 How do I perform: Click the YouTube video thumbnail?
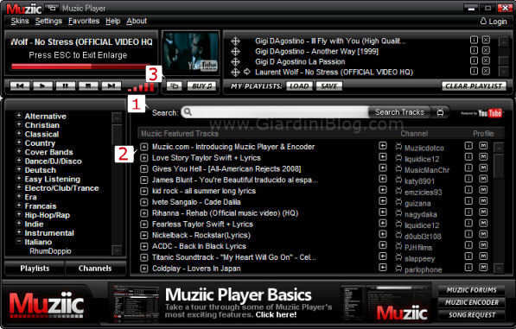tap(190, 52)
